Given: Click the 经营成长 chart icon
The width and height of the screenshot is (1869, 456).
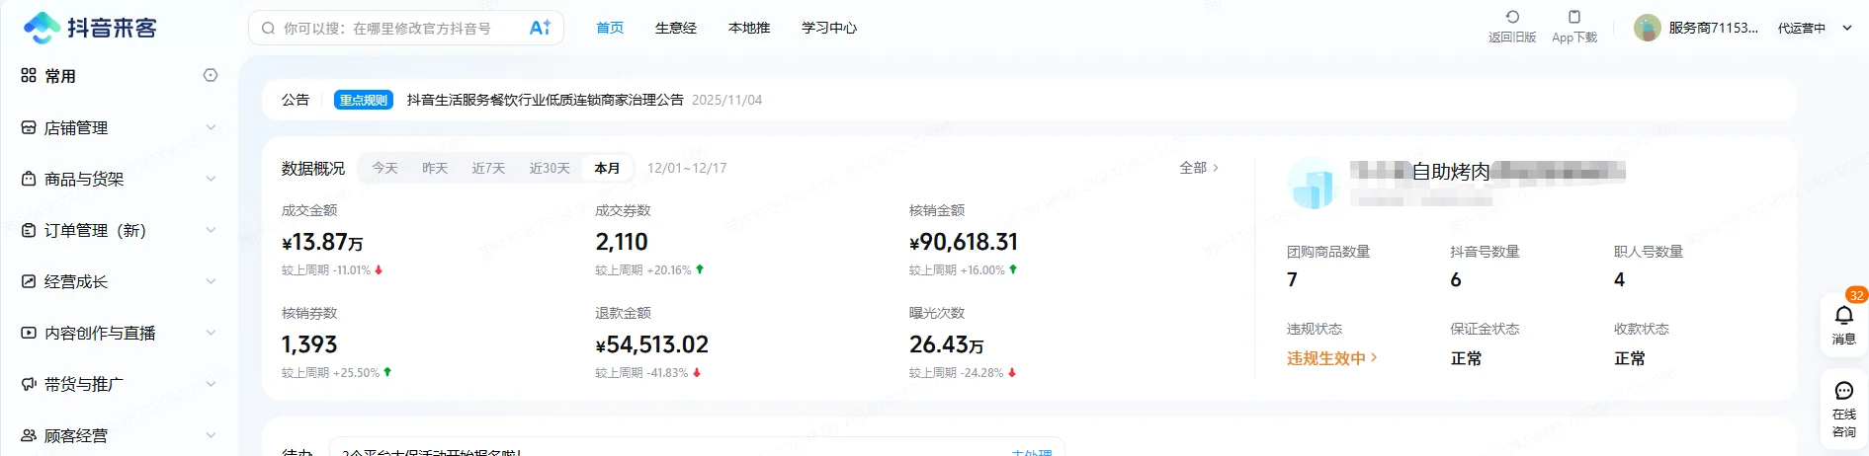Looking at the screenshot, I should [29, 281].
